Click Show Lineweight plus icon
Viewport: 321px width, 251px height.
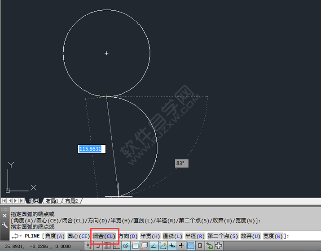point(181,246)
